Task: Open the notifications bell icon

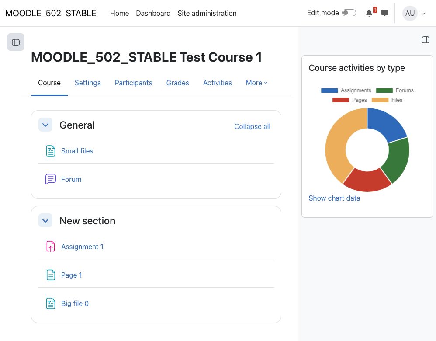Action: [369, 13]
